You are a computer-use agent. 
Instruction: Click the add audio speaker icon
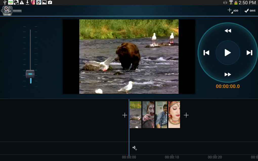coord(135,148)
